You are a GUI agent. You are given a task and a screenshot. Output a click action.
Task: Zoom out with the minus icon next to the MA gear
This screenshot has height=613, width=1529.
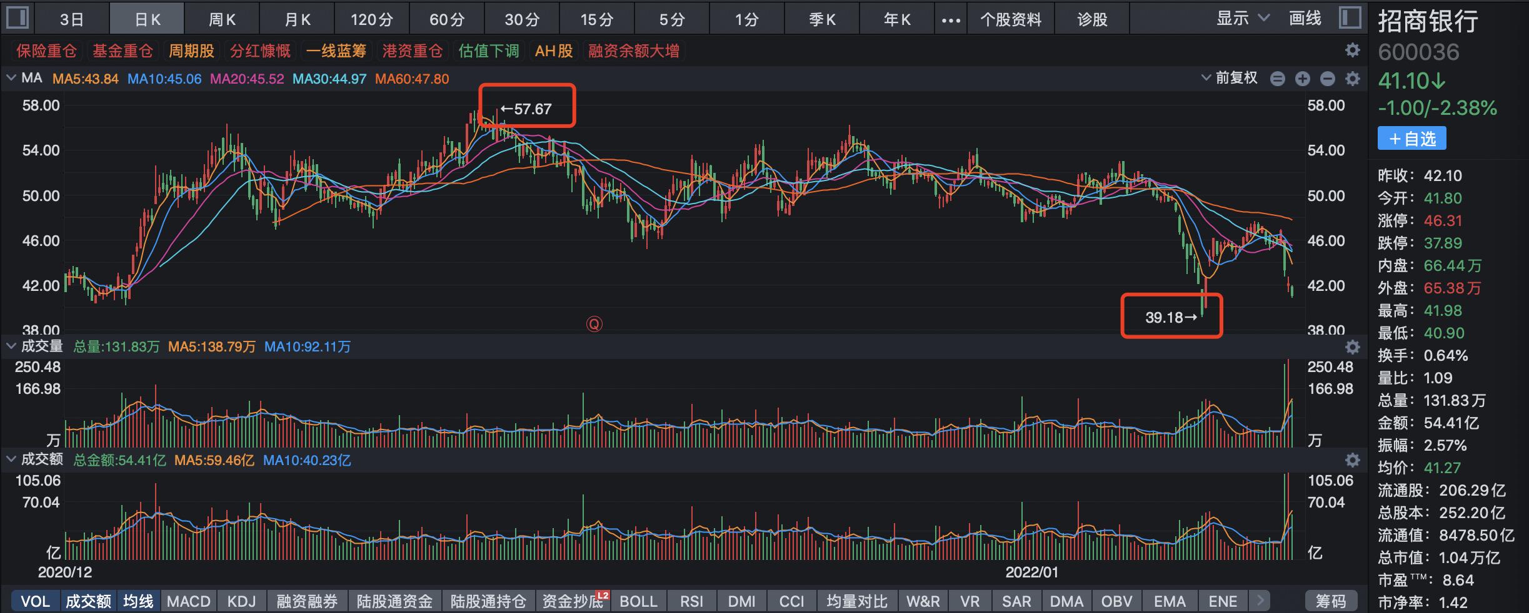click(x=1328, y=79)
